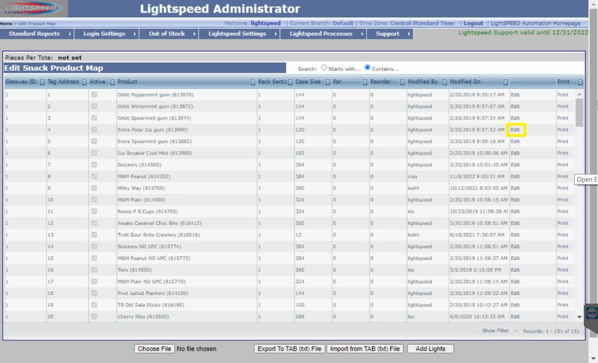Open the Lightspeed Settings menu
598x363 pixels.
tap(240, 34)
